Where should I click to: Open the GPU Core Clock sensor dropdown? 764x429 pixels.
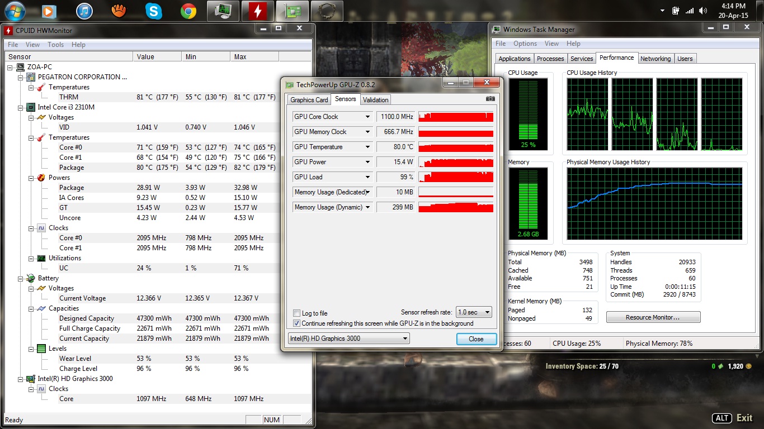pyautogui.click(x=367, y=117)
